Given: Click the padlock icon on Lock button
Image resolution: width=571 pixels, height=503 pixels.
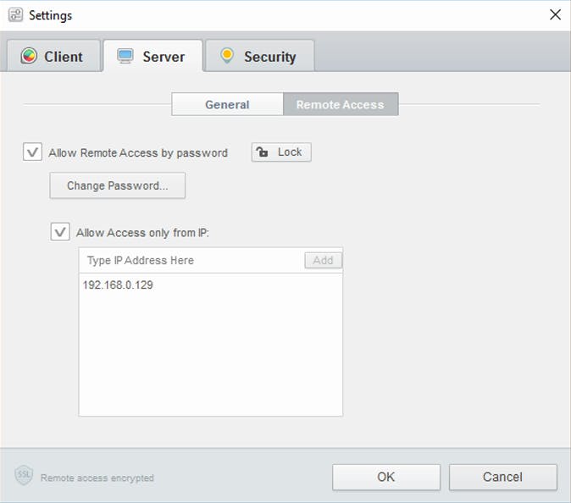Looking at the screenshot, I should pyautogui.click(x=263, y=152).
